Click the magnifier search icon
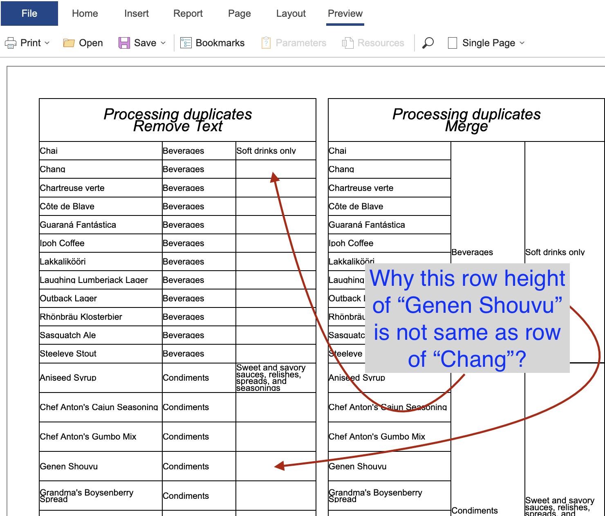The image size is (605, 516). [428, 43]
